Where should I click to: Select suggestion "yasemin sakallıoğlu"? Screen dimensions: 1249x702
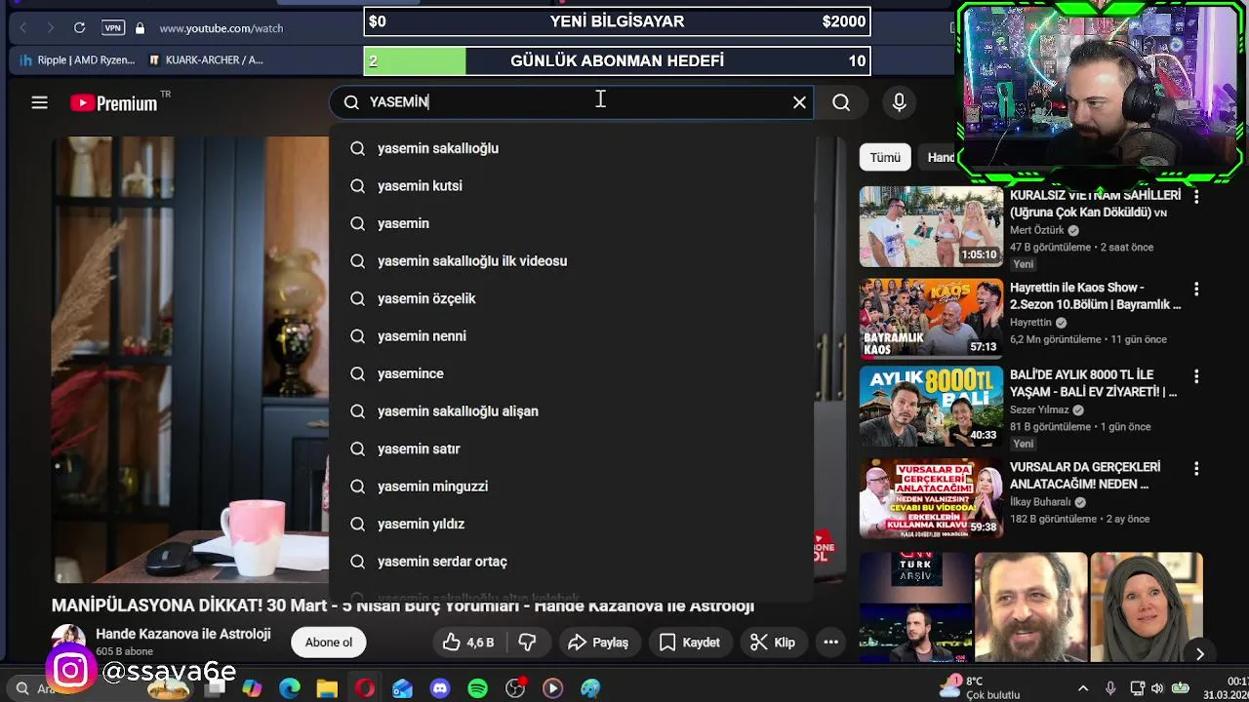pyautogui.click(x=572, y=148)
